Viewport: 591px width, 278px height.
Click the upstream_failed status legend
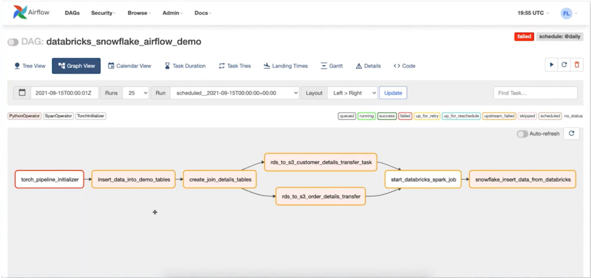click(499, 116)
